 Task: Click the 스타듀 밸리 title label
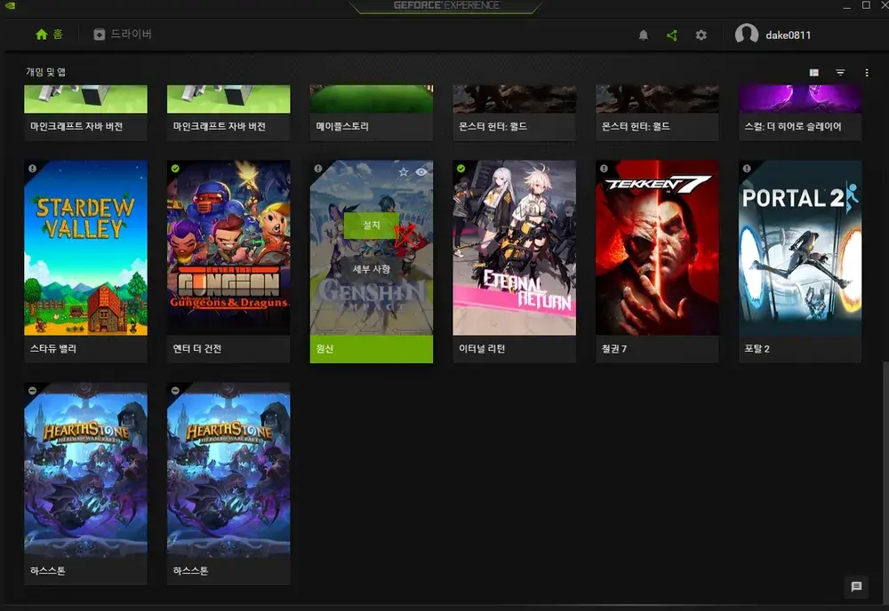53,349
